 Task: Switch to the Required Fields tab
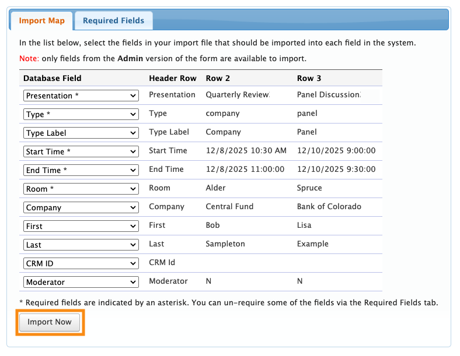click(113, 20)
